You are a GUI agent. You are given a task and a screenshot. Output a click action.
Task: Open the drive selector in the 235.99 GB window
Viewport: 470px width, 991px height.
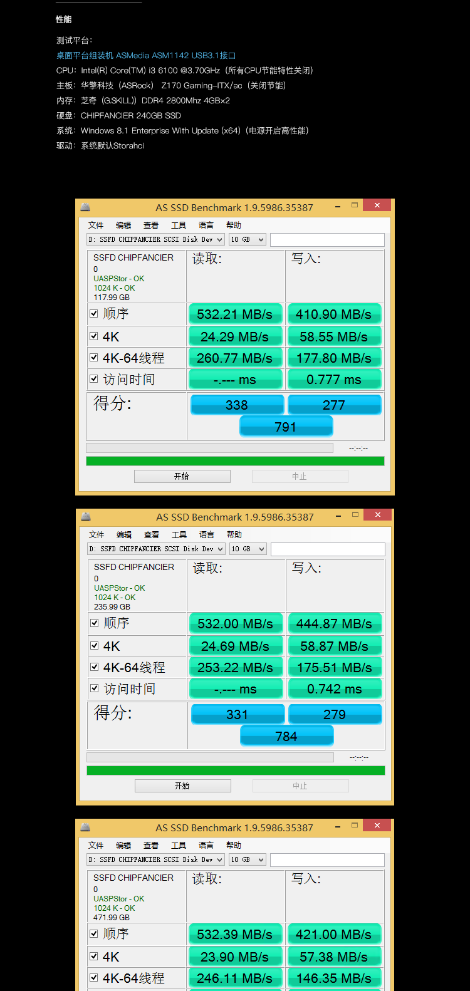(x=156, y=549)
